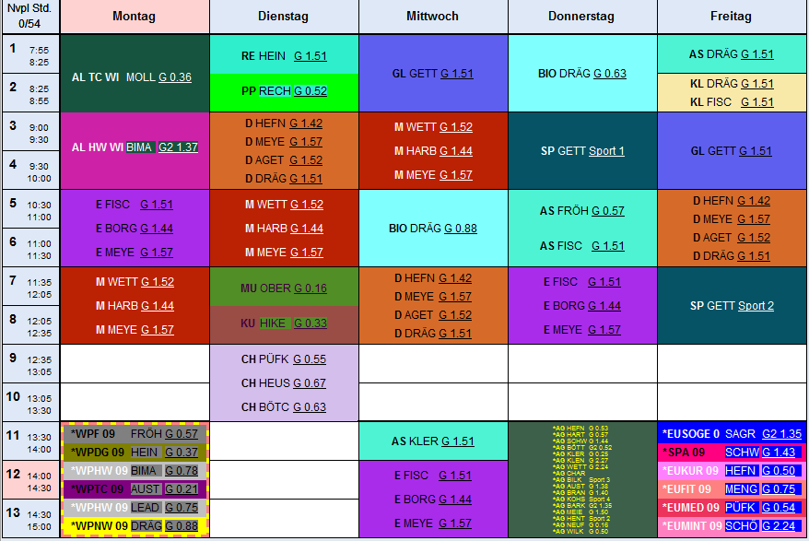This screenshot has height=541, width=809.
Task: Click room G 0.33 next to KU HIKE
Action: click(x=310, y=323)
